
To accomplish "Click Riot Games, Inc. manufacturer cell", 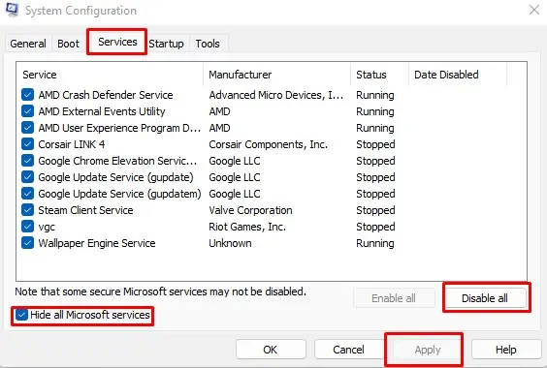I will 247,227.
